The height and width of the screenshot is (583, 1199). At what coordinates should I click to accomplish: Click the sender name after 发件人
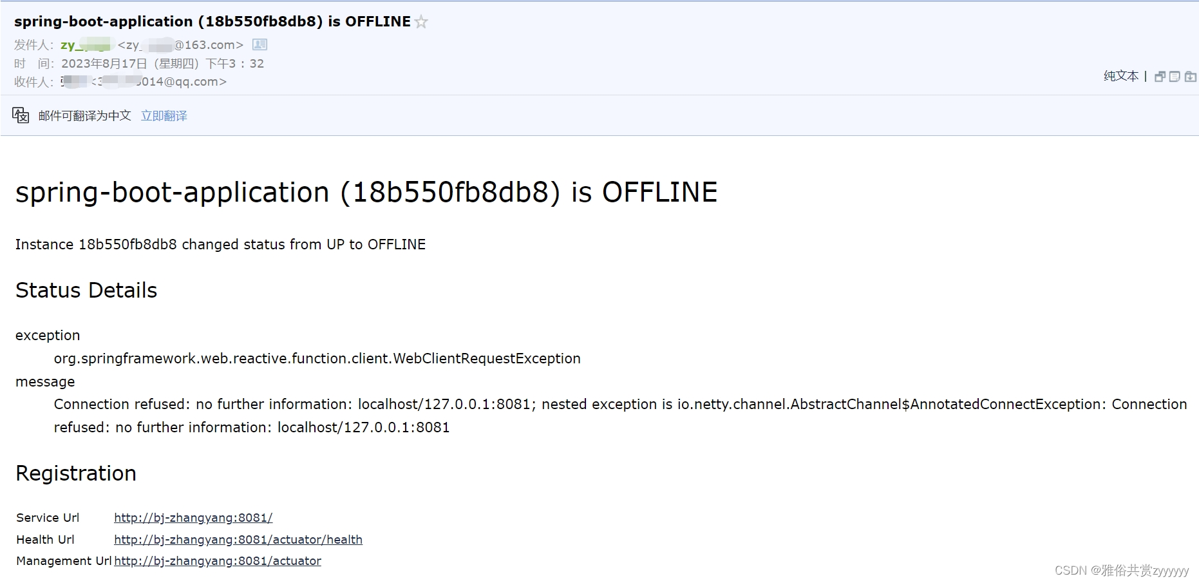click(86, 44)
